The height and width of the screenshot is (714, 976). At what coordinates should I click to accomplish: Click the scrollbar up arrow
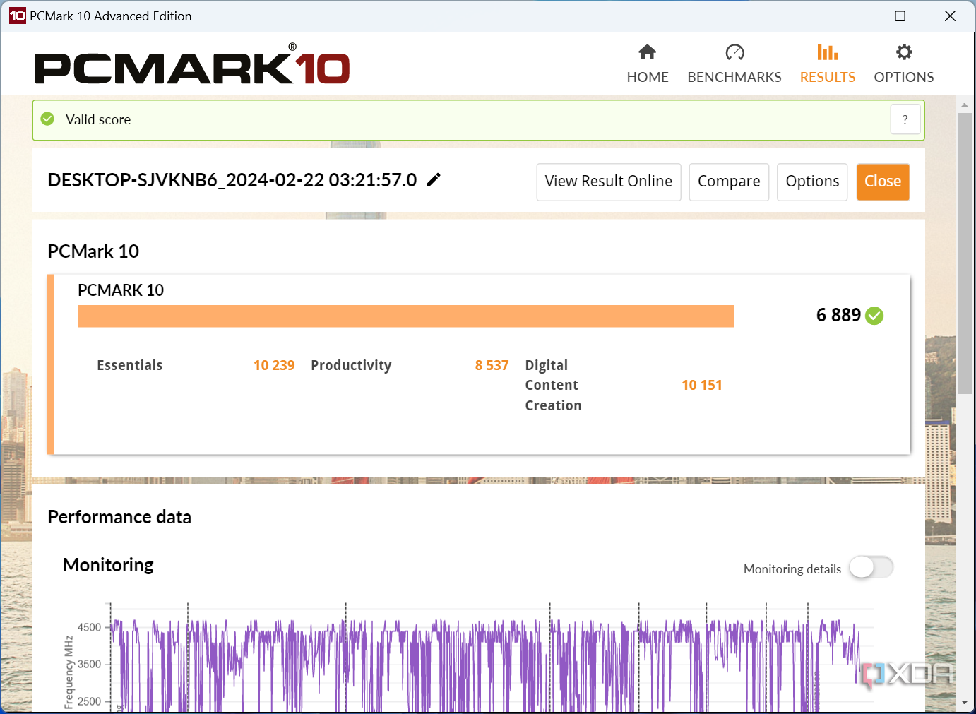tap(965, 105)
